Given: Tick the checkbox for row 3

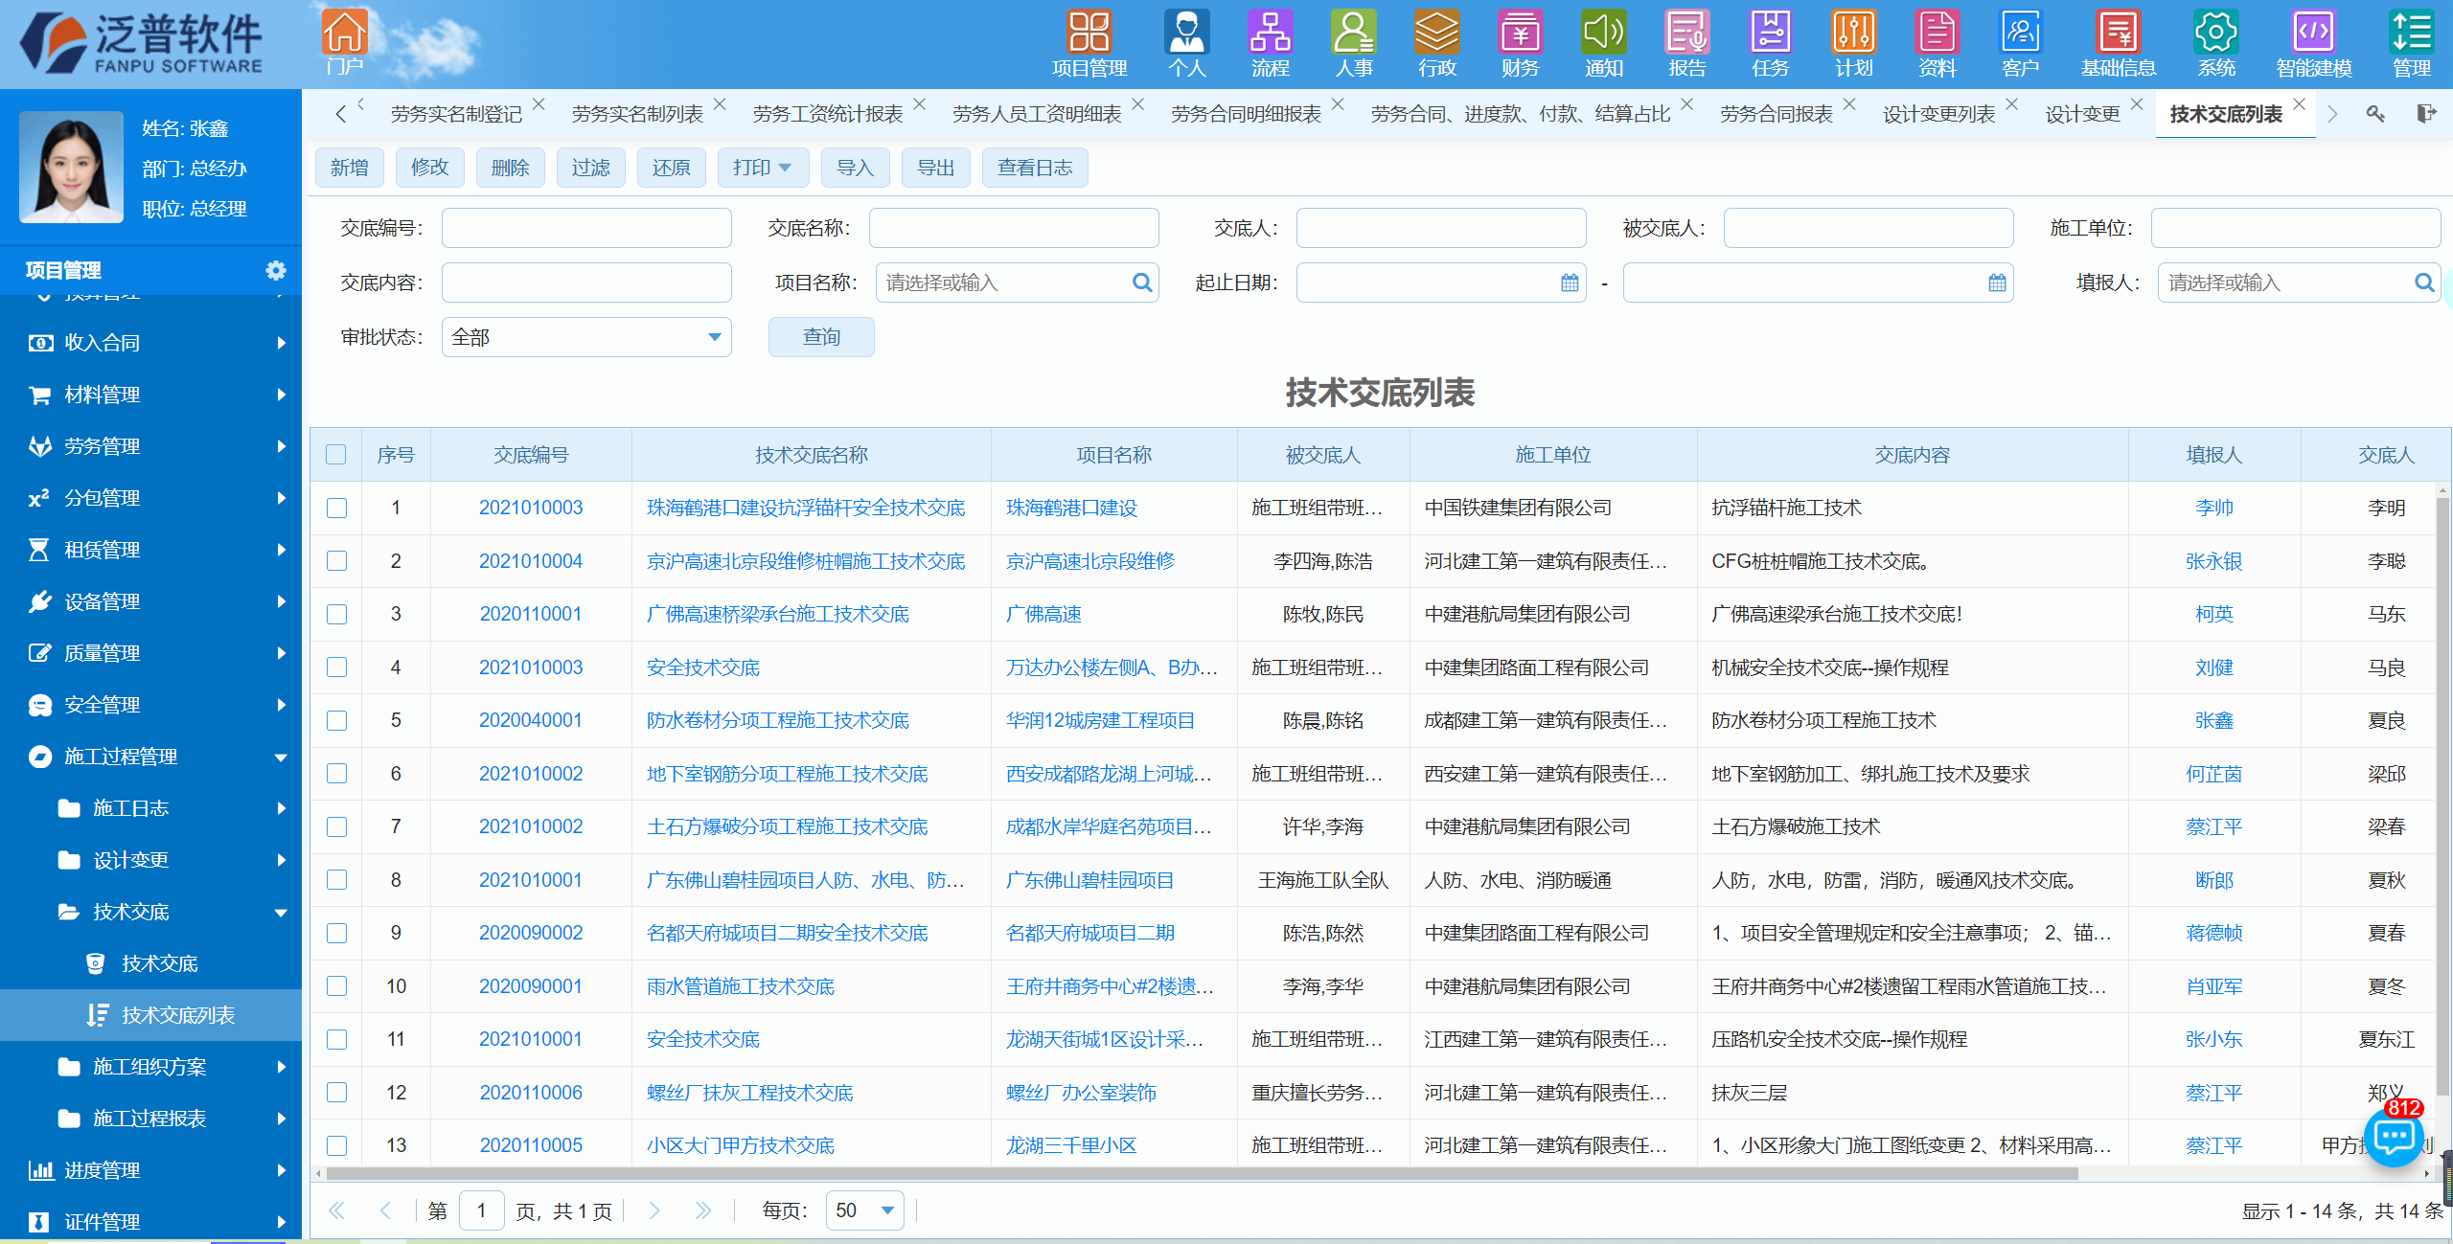Looking at the screenshot, I should (x=336, y=614).
